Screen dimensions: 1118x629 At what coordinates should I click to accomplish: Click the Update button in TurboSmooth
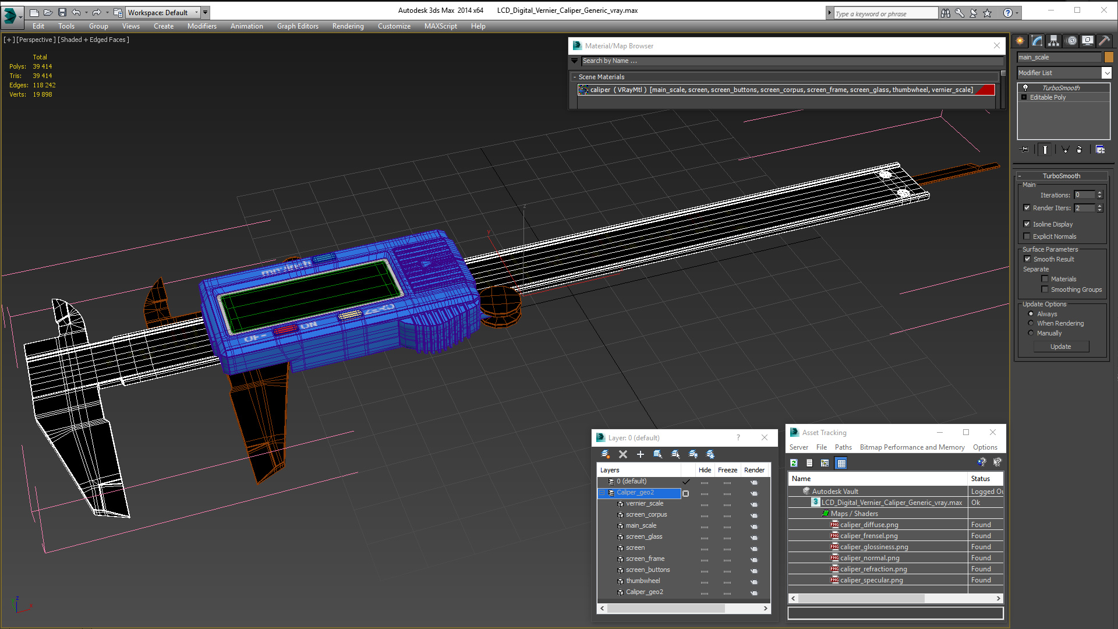pyautogui.click(x=1060, y=347)
